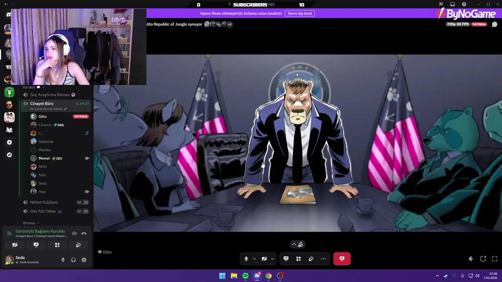Open microphone options dropdown arrow
Image resolution: width=502 pixels, height=282 pixels.
click(x=254, y=259)
